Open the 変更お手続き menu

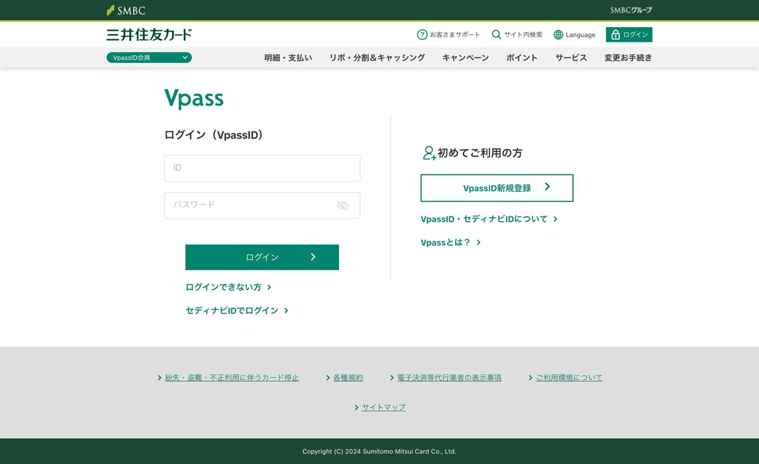628,58
